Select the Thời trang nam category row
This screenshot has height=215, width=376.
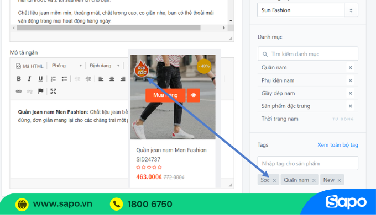[x=308, y=119]
